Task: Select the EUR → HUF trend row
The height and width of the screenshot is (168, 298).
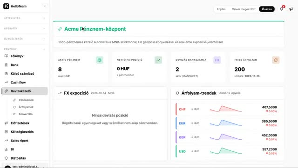Action: pyautogui.click(x=227, y=123)
